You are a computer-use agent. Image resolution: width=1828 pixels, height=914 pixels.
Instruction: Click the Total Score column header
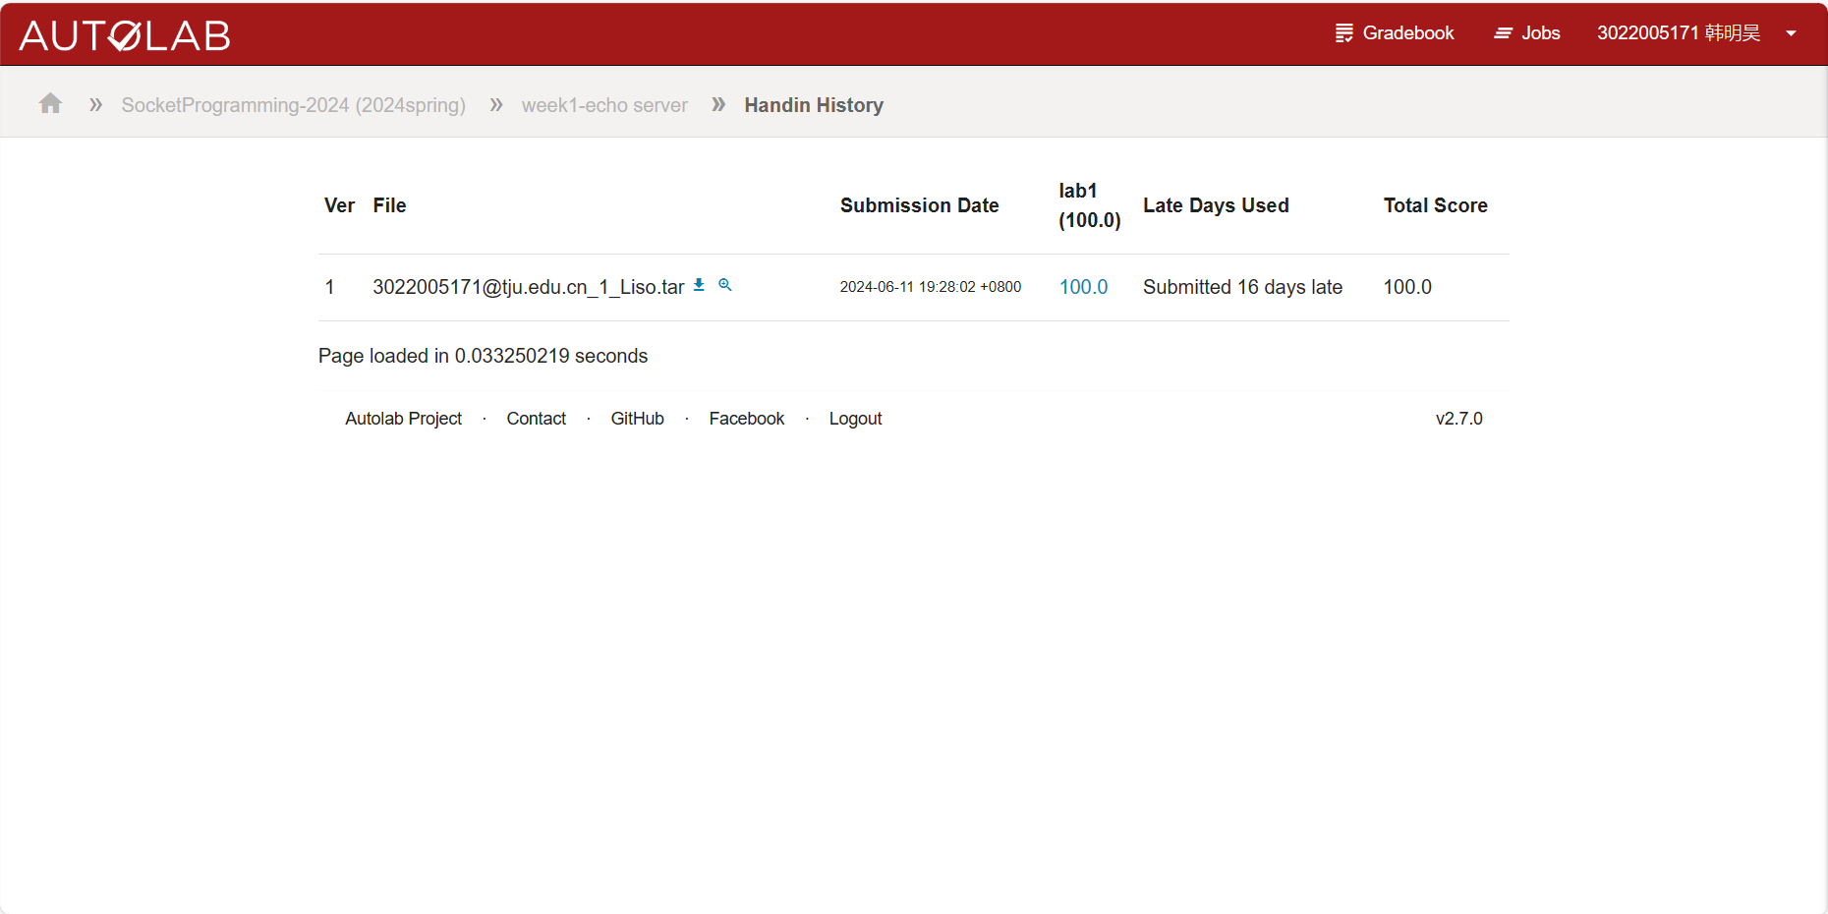1435,205
